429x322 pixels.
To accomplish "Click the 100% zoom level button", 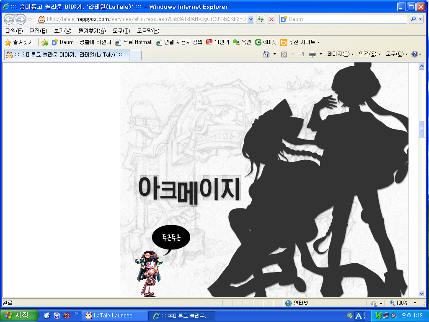I will (x=398, y=303).
